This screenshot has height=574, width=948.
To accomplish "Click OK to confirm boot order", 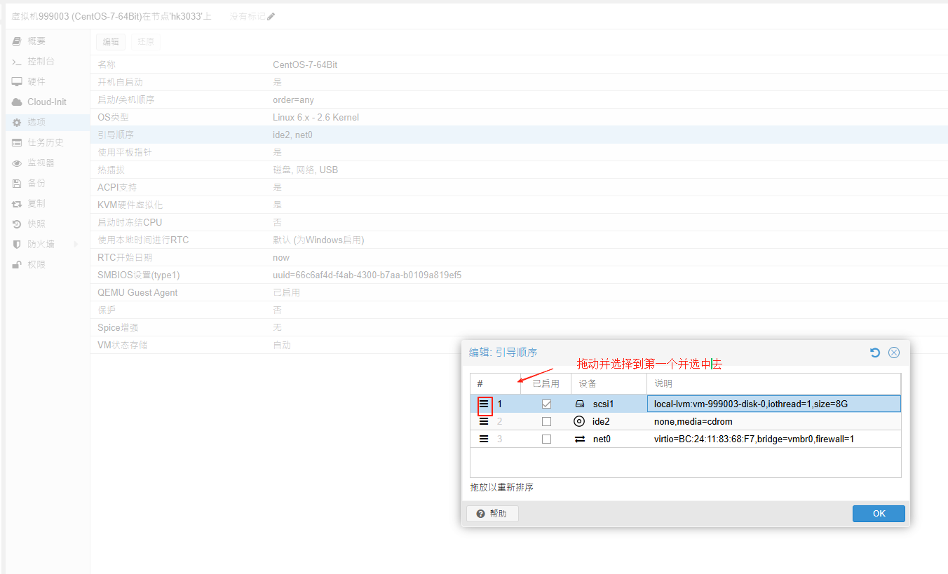I will (879, 514).
